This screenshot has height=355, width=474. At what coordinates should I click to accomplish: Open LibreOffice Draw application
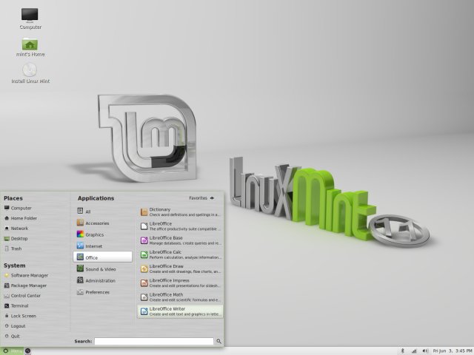180,268
